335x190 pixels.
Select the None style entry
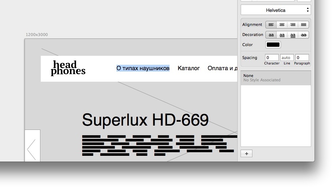tap(276, 78)
